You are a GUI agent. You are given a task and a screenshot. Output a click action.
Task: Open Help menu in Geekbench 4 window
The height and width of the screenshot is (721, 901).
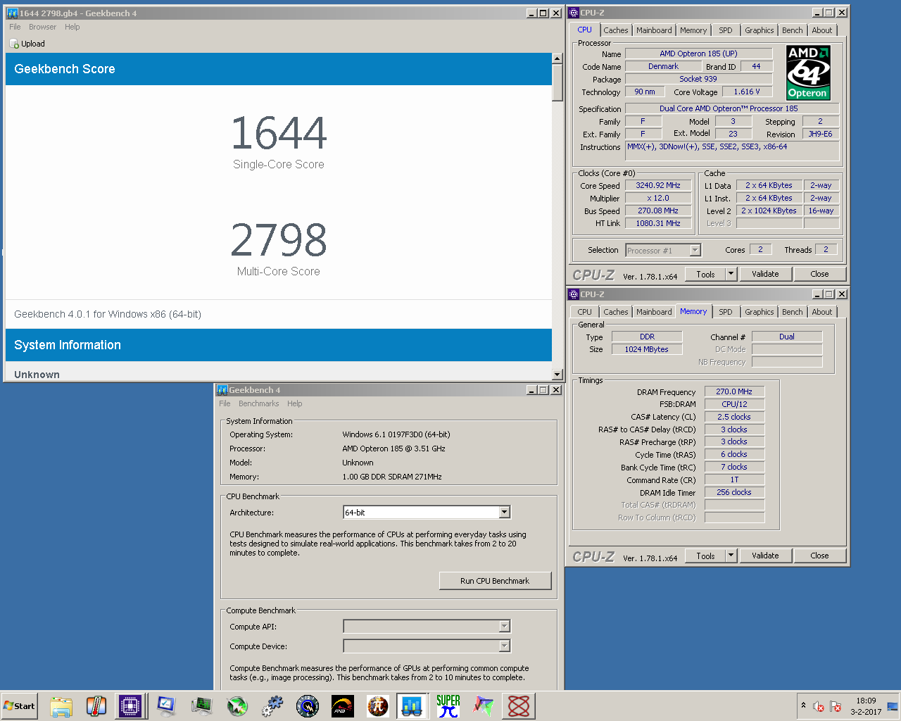[295, 403]
